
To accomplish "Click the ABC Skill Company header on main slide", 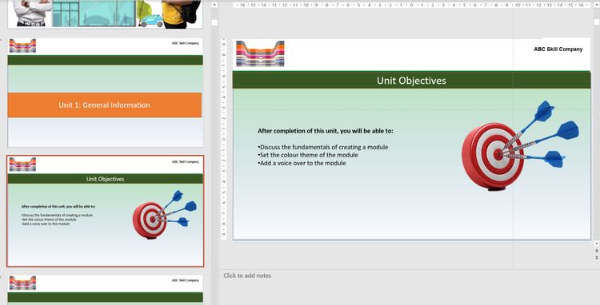I will pyautogui.click(x=558, y=50).
